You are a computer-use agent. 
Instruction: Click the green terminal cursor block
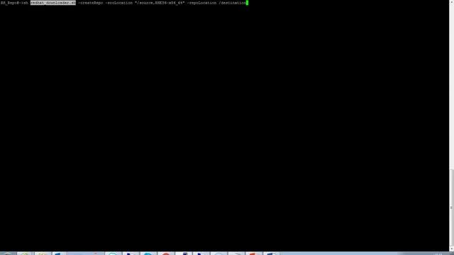pos(248,3)
